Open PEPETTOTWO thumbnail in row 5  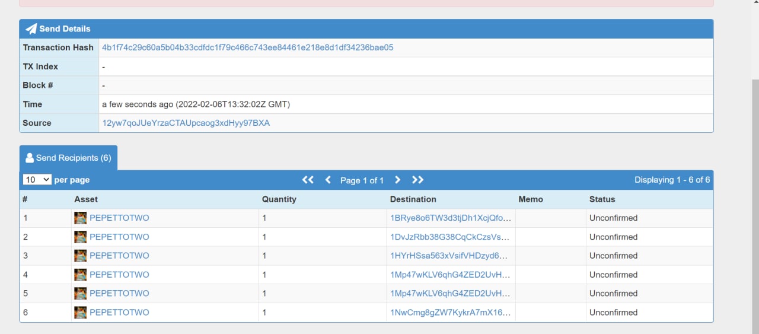(80, 294)
